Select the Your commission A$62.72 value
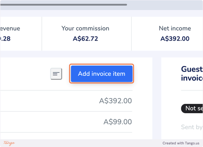 [85, 39]
